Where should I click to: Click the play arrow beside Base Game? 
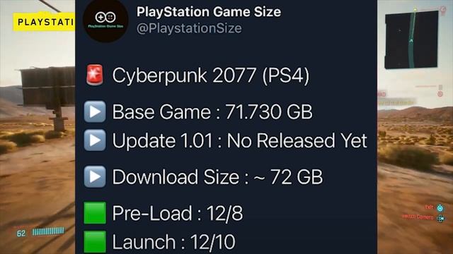click(95, 111)
